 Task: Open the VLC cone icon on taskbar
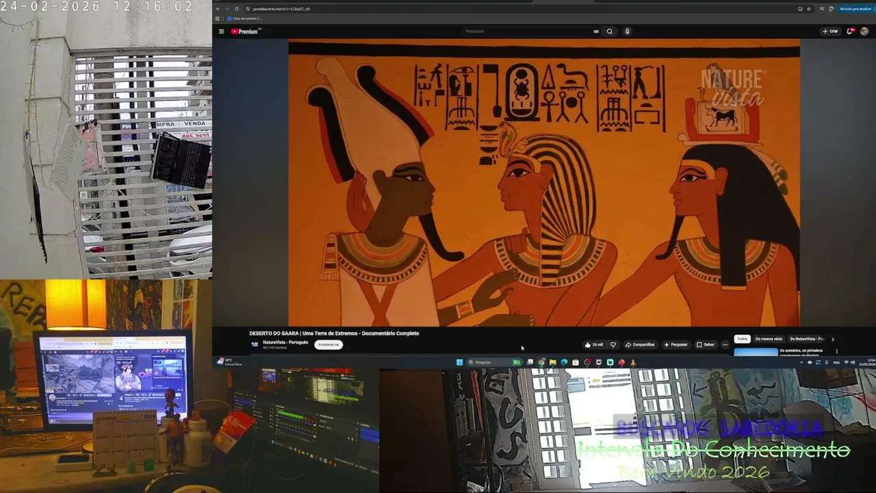pyautogui.click(x=633, y=362)
